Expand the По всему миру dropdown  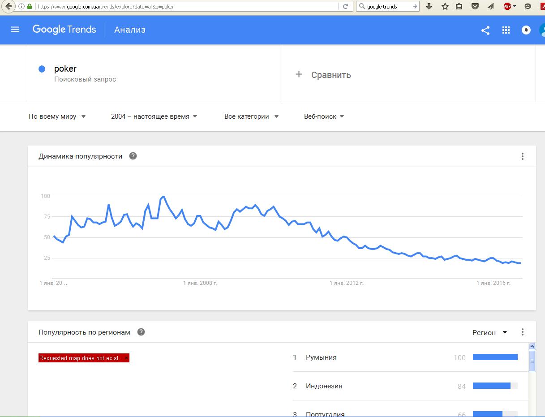pos(57,116)
